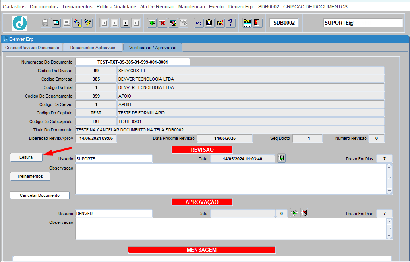Viewport: 410px width, 262px height.
Task: Switch to Documentos Aplicaveis tab
Action: coord(93,48)
